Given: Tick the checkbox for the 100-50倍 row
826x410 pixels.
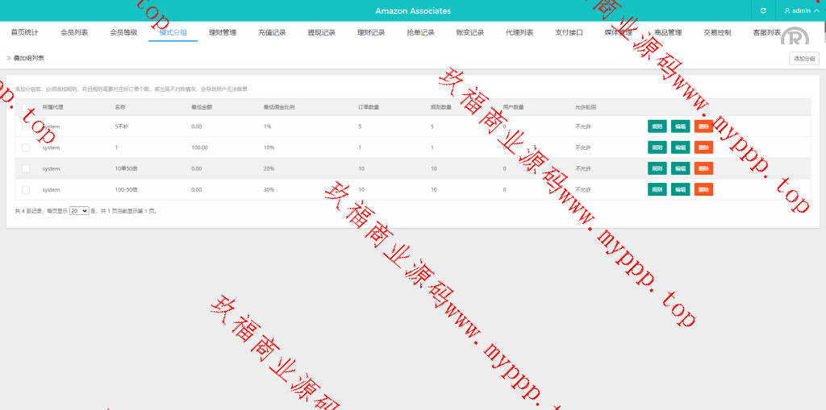Looking at the screenshot, I should point(26,189).
